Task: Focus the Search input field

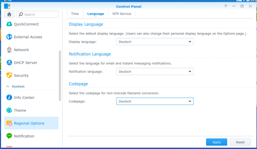Action: click(37, 15)
